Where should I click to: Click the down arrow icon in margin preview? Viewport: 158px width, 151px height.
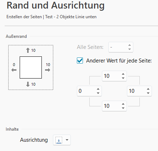click(x=28, y=84)
